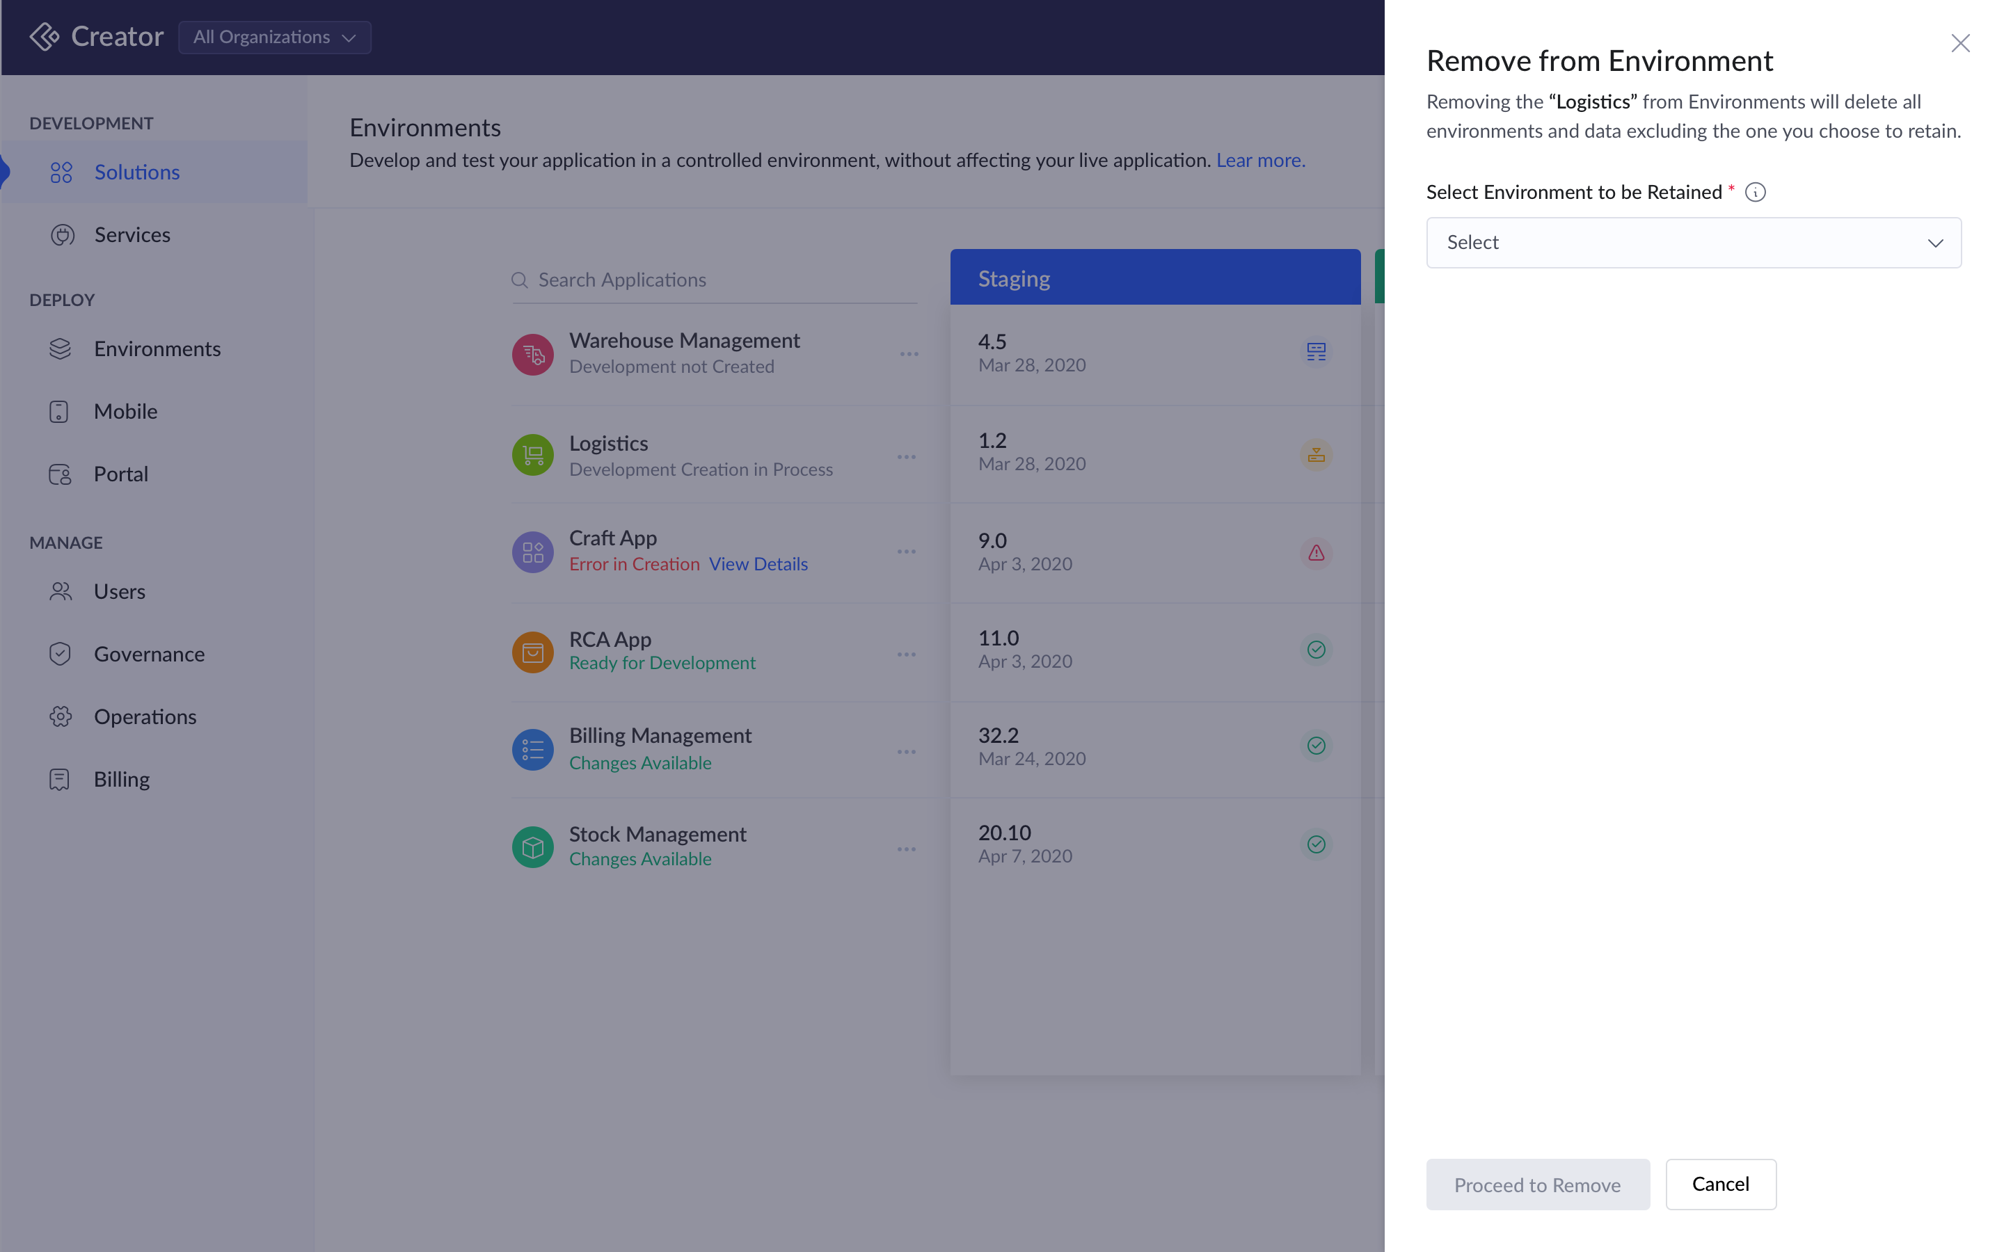Open the Select Environment to be Retained dropdown
Viewport: 2004px width, 1252px height.
pos(1693,243)
